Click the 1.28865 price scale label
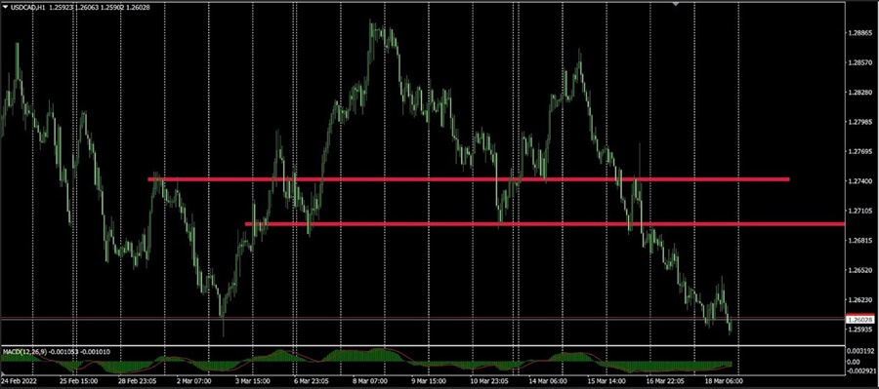 pyautogui.click(x=859, y=33)
